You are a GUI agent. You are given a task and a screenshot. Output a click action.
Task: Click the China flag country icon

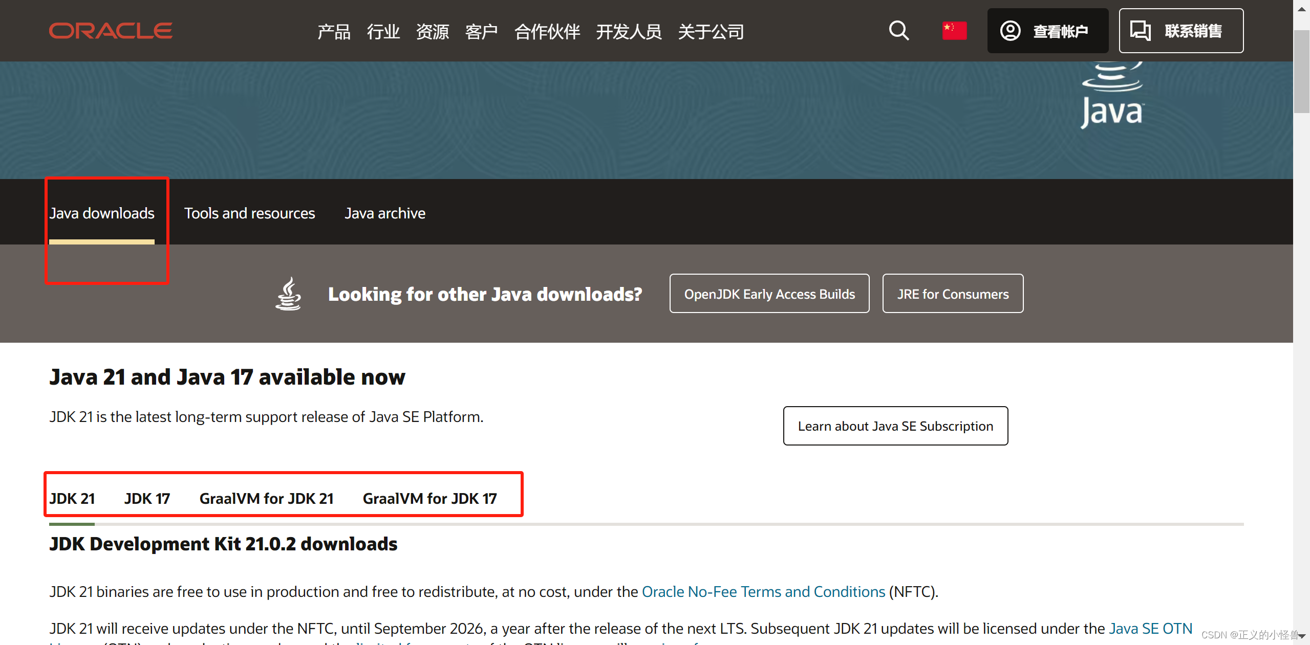pyautogui.click(x=954, y=31)
